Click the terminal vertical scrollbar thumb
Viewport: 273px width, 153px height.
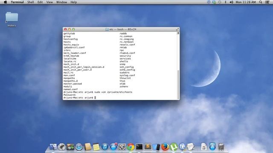click(178, 84)
